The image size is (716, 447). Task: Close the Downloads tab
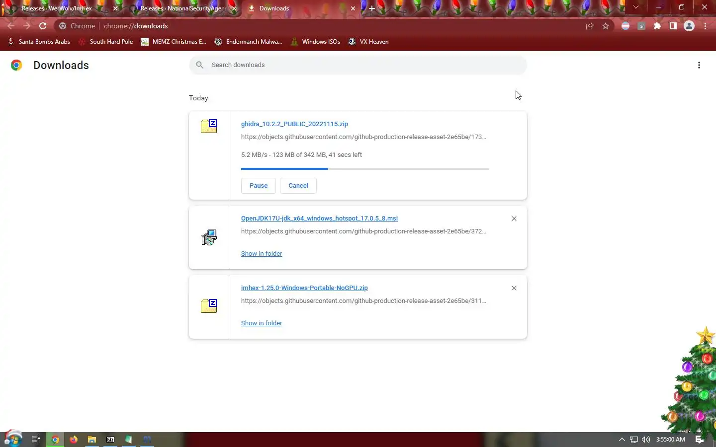point(353,8)
